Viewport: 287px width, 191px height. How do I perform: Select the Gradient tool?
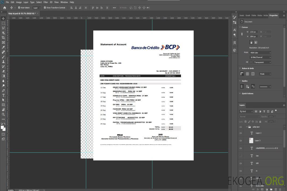pos(3,76)
